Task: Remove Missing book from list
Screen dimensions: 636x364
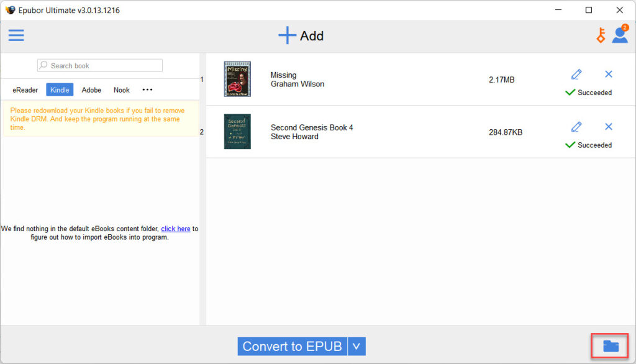Action: [609, 74]
